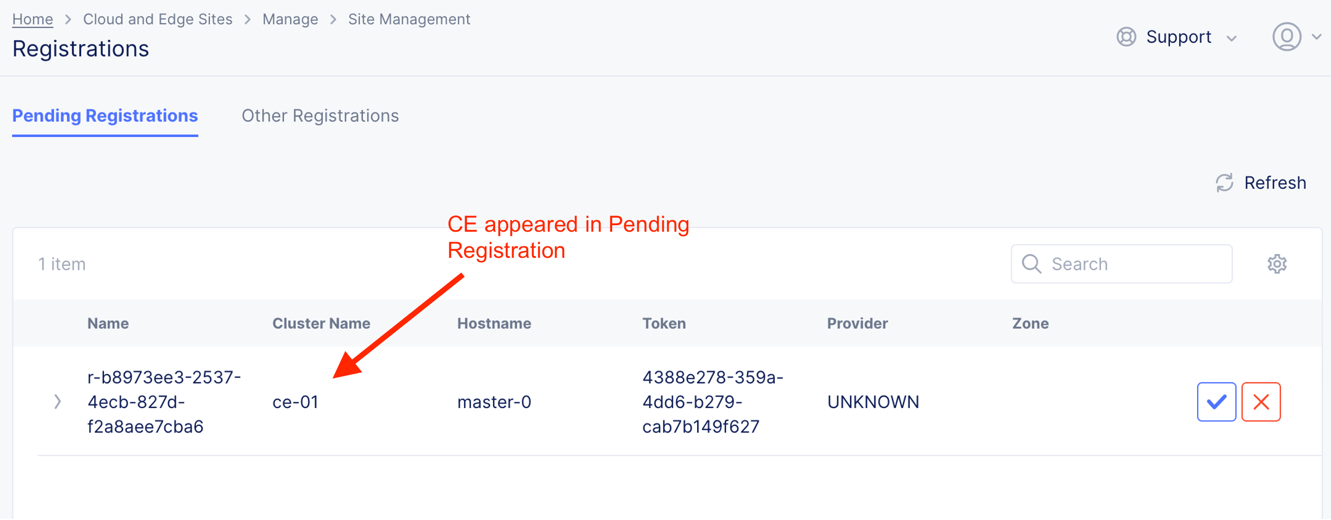Image resolution: width=1331 pixels, height=520 pixels.
Task: Open the user profile avatar icon
Action: click(1286, 37)
